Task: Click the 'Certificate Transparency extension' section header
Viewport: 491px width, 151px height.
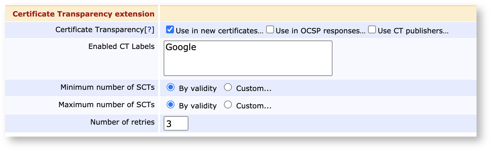Action: point(83,14)
